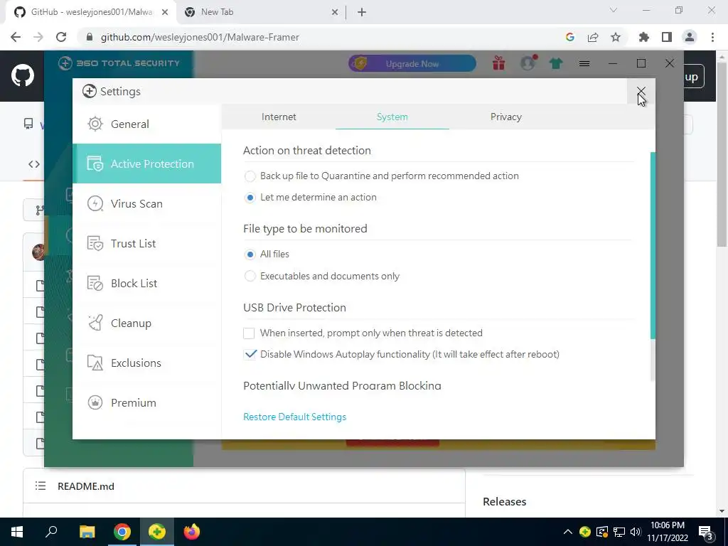728x546 pixels.
Task: Open the gift icon in 360 header
Action: 498,63
